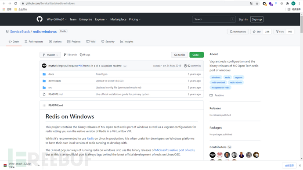This screenshot has height=170, width=303.
Task: Open the green Code dropdown
Action: coord(197,55)
